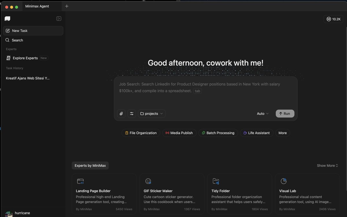Click the Tidy Folder card icon
347x217 pixels.
tap(216, 181)
